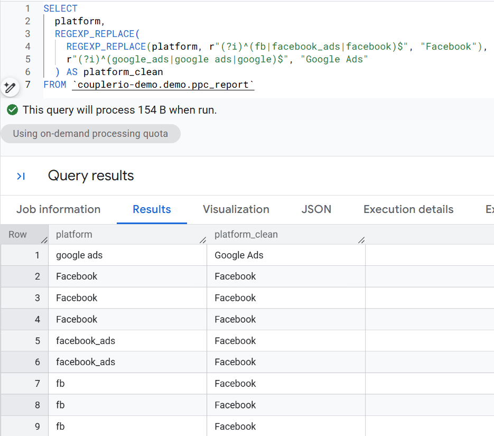Click platform_clean 'Facebook' in row 7

pyautogui.click(x=286, y=383)
